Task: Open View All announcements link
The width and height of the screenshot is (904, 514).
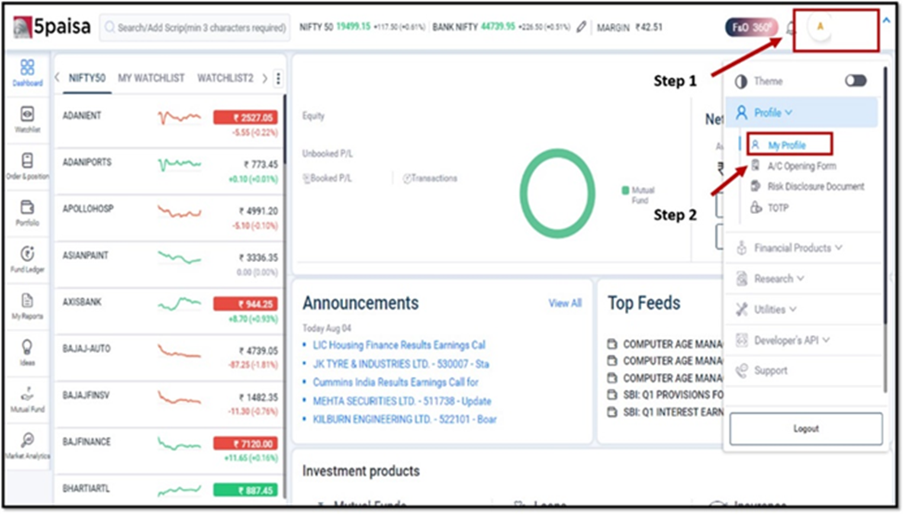Action: click(565, 303)
